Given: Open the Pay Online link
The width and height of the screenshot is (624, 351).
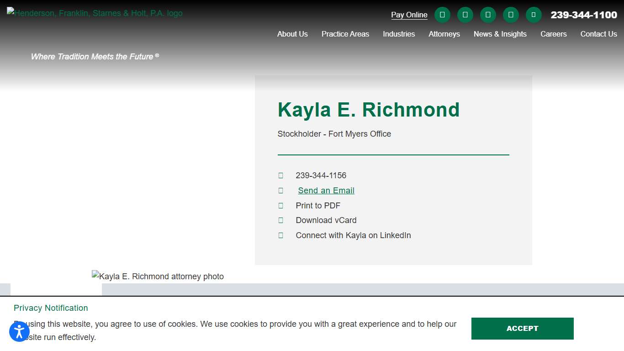Looking at the screenshot, I should [409, 15].
